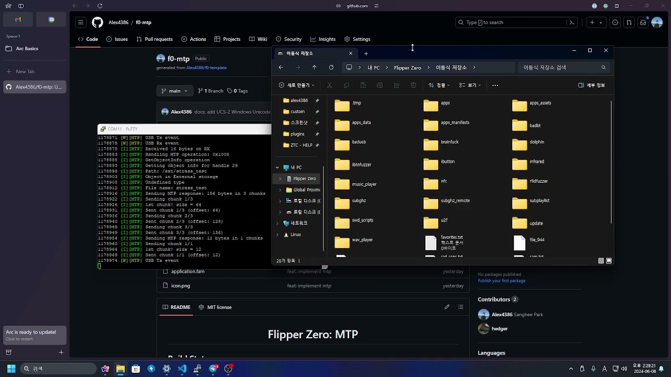Open Arc site controls next to URL
Image resolution: width=671 pixels, height=377 pixels.
click(x=376, y=6)
